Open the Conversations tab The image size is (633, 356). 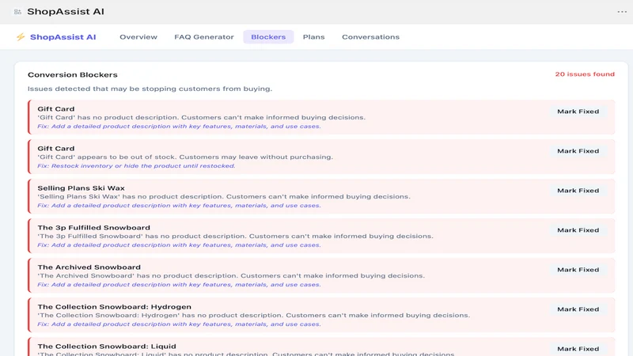(370, 36)
